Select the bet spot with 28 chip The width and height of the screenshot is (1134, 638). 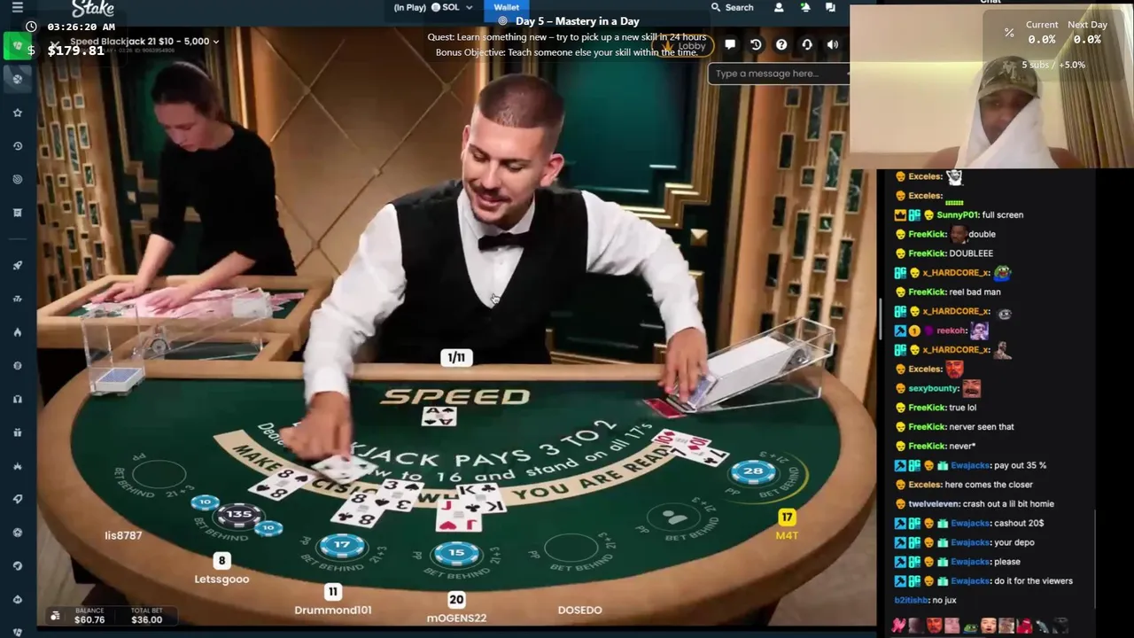753,471
